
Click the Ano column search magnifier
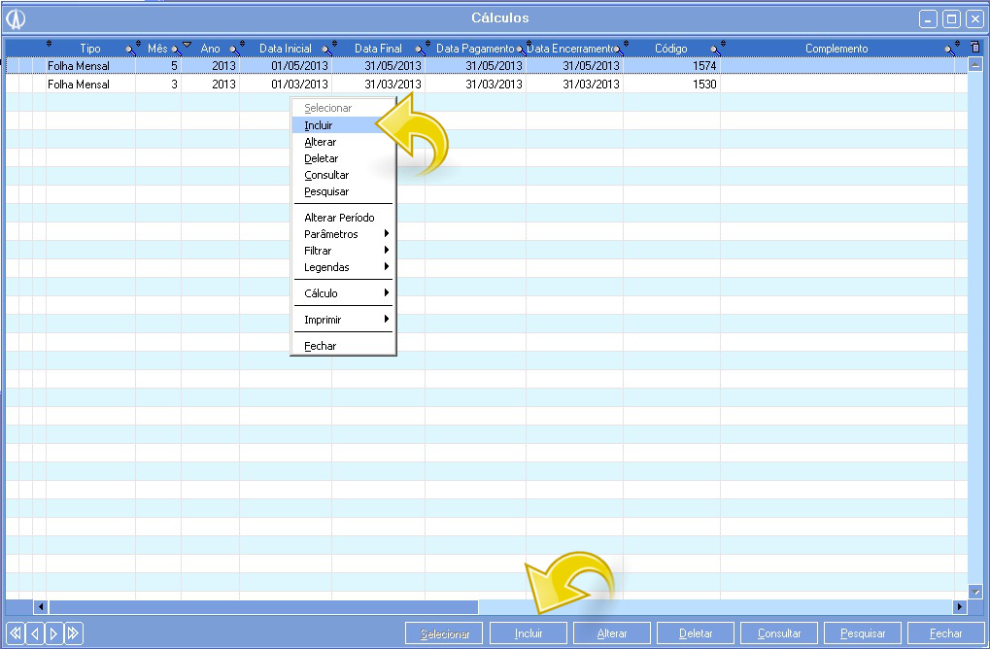(234, 50)
